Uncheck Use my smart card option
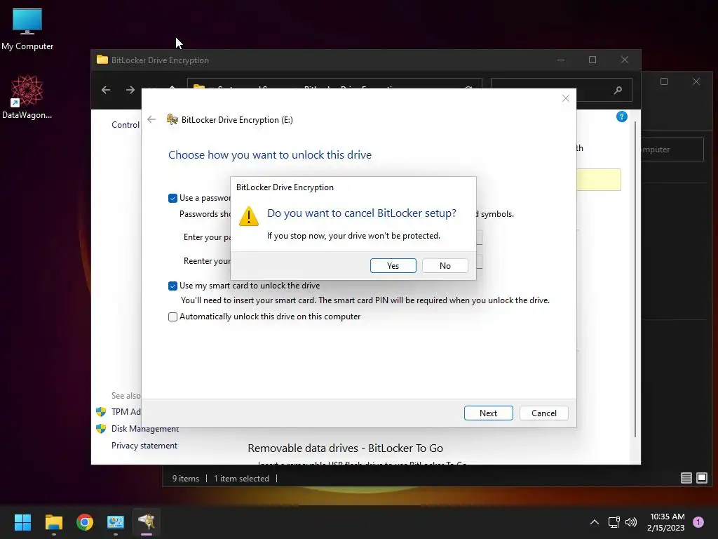This screenshot has height=539, width=718. coord(172,286)
